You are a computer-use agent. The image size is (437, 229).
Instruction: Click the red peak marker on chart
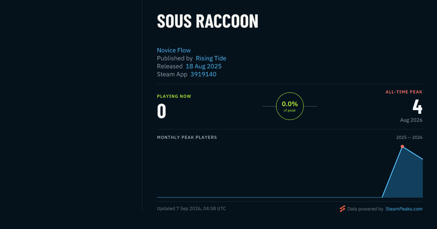pos(402,146)
